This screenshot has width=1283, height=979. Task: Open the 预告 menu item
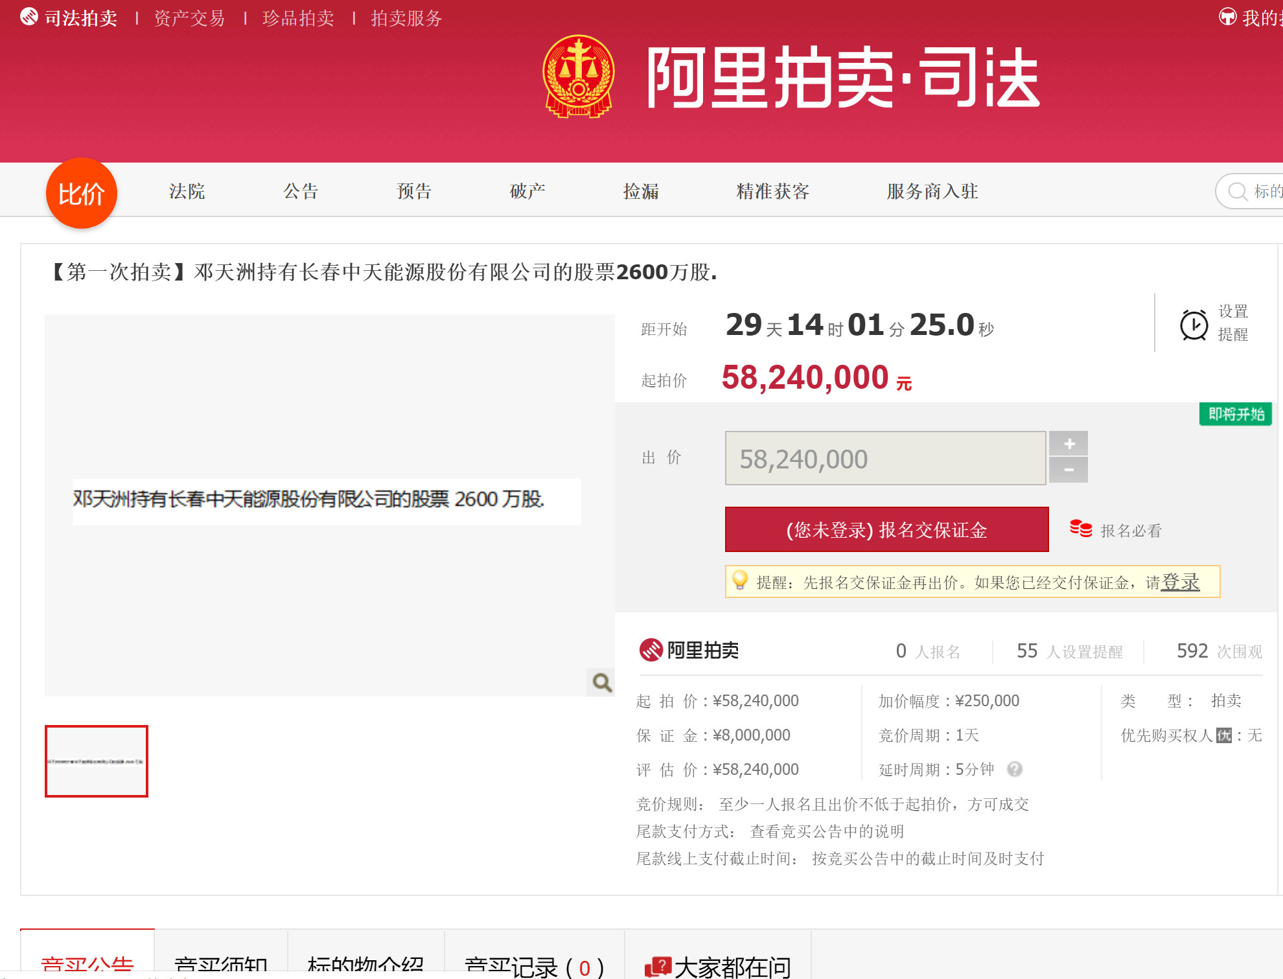415,191
